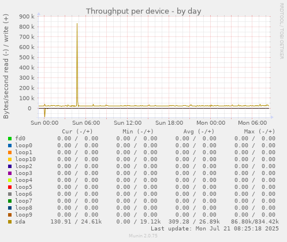This screenshot has width=287, height=242.
Task: Click the loop10 yellow legend swatch
Action: point(10,159)
